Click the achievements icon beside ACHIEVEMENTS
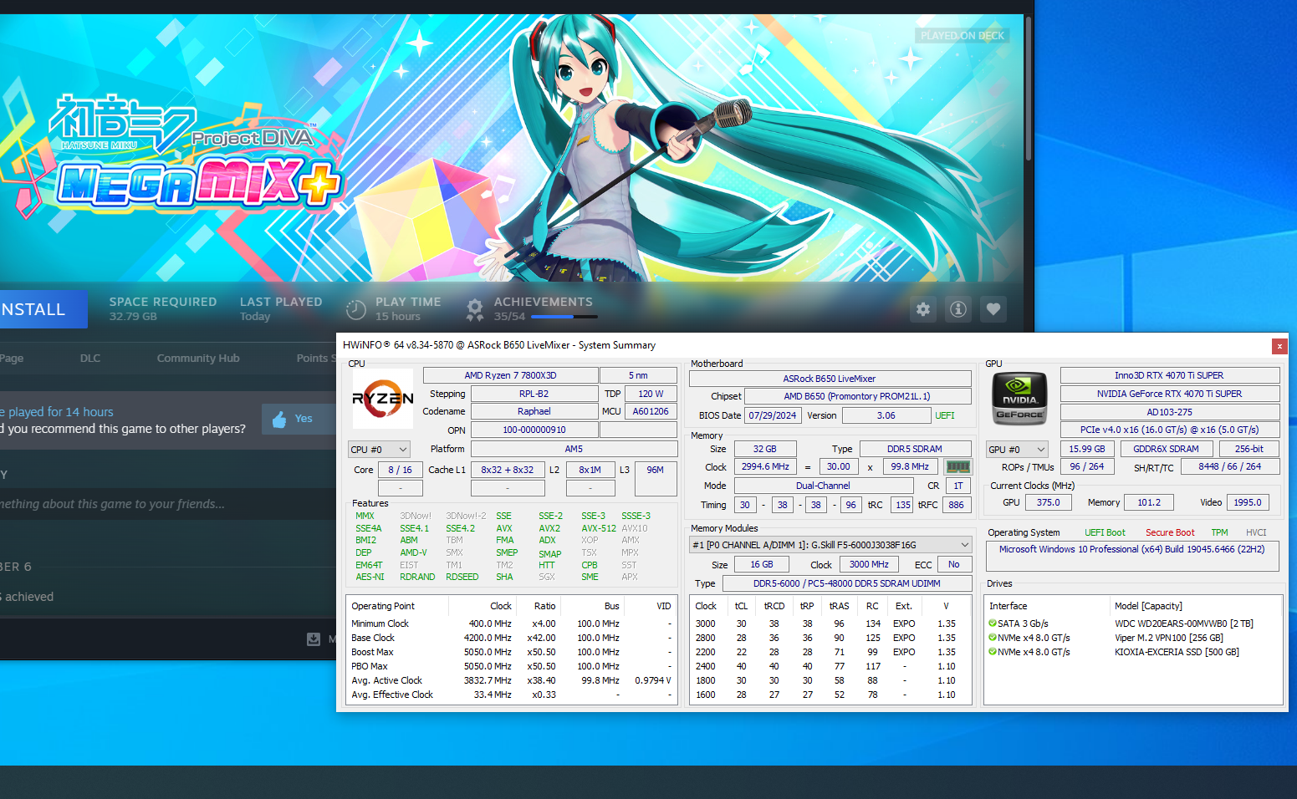Image resolution: width=1297 pixels, height=799 pixels. 475,310
